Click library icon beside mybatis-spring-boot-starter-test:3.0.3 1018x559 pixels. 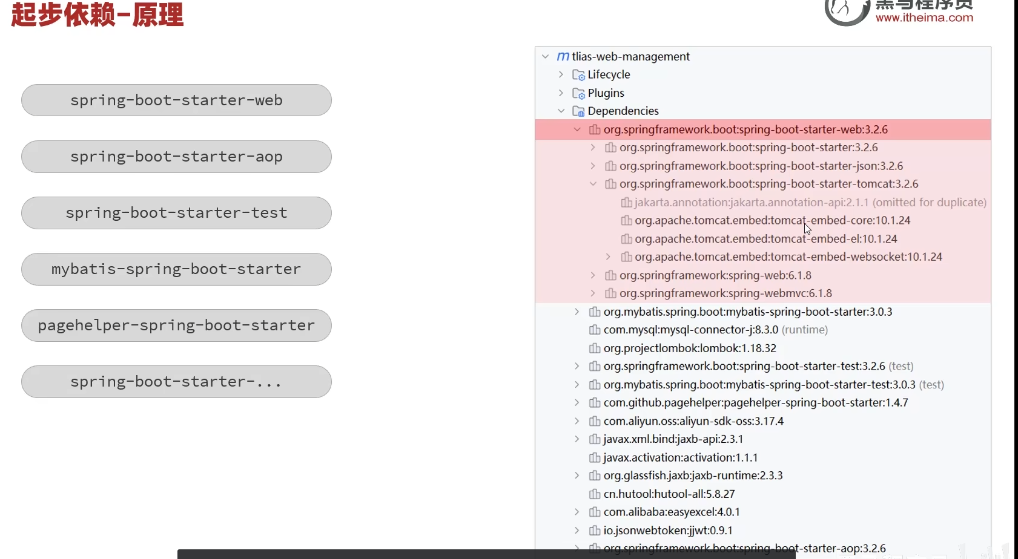pyautogui.click(x=595, y=385)
